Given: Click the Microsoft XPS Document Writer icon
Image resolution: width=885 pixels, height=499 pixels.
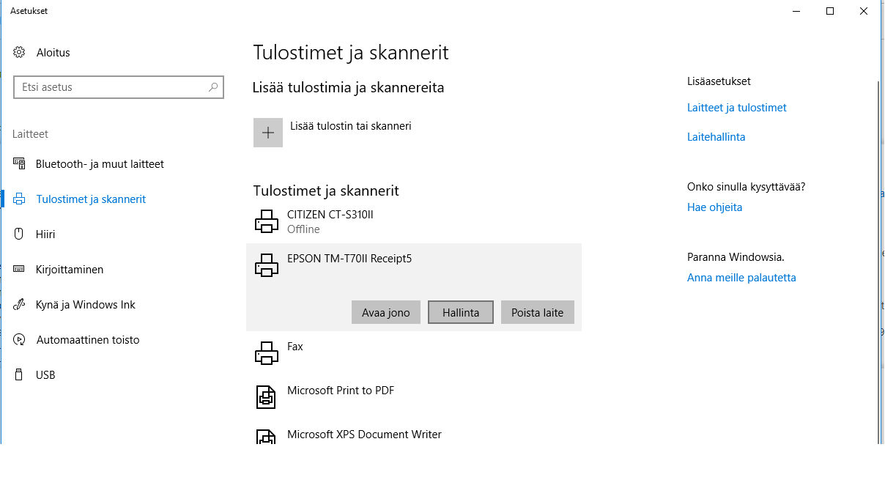Looking at the screenshot, I should [266, 437].
